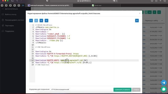This screenshot has height=94, width=168.
Task: Click the undo icon in the file editor toolbar
Action: click(x=31, y=21)
